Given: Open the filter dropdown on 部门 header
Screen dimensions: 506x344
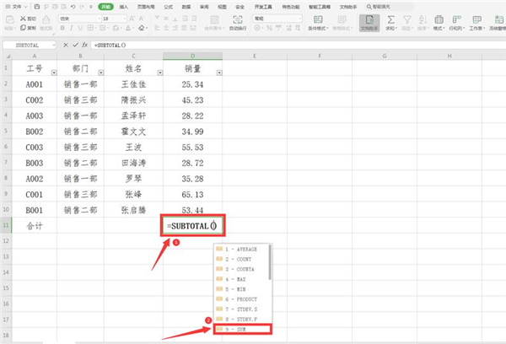Looking at the screenshot, I should (x=101, y=73).
